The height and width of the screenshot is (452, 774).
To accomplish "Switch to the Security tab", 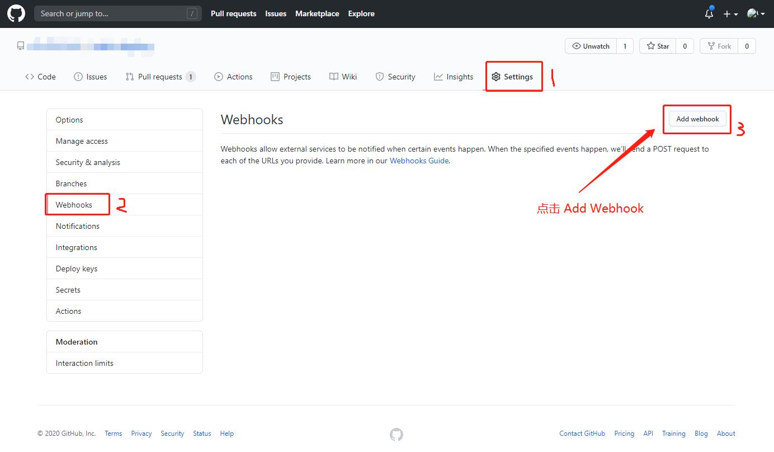I will [x=395, y=77].
